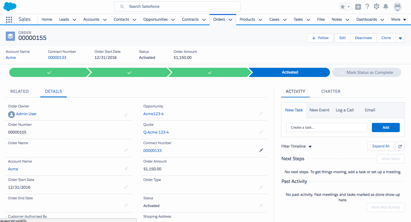Switch to the Related tab
Viewport: 411px width, 222px height.
coord(20,91)
